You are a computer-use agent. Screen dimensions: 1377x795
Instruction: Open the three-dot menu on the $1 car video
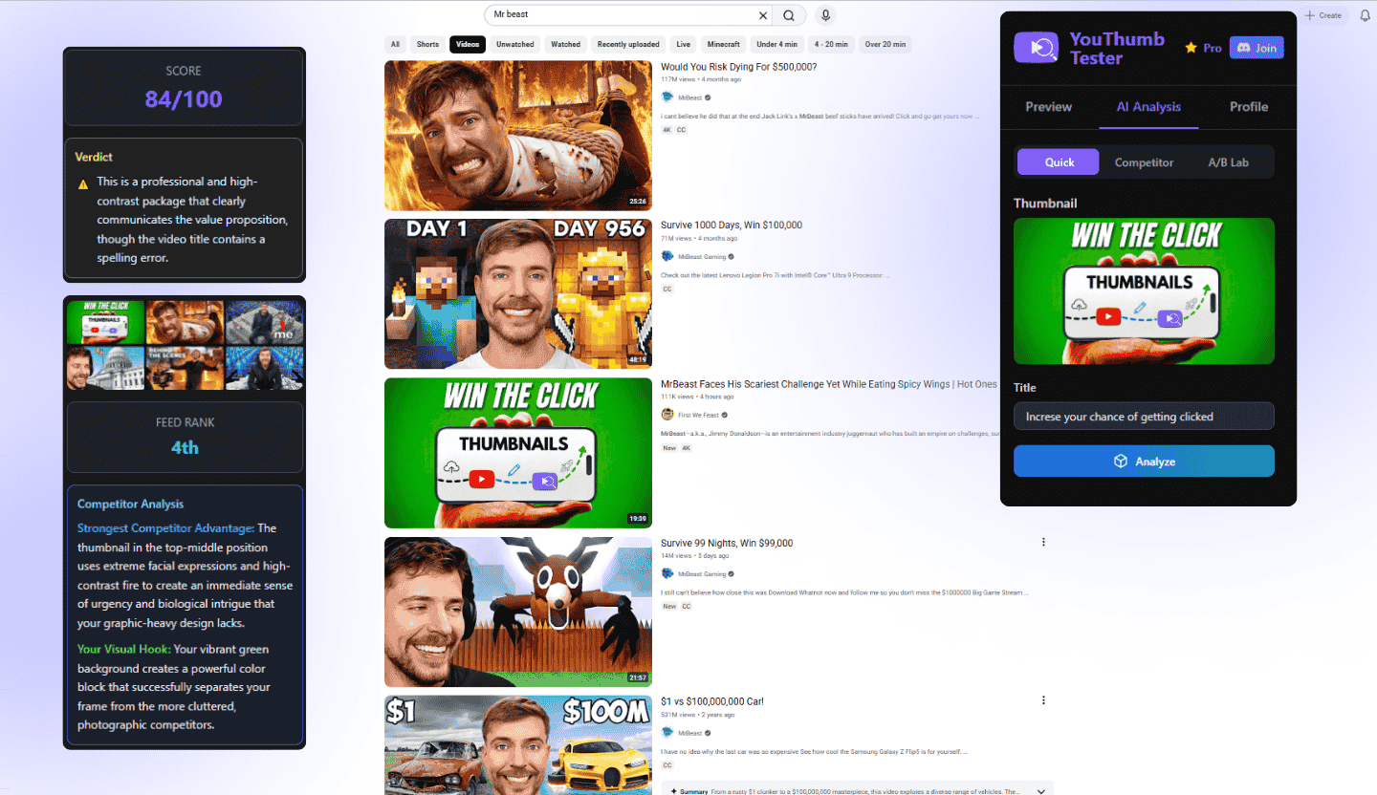(x=1043, y=700)
